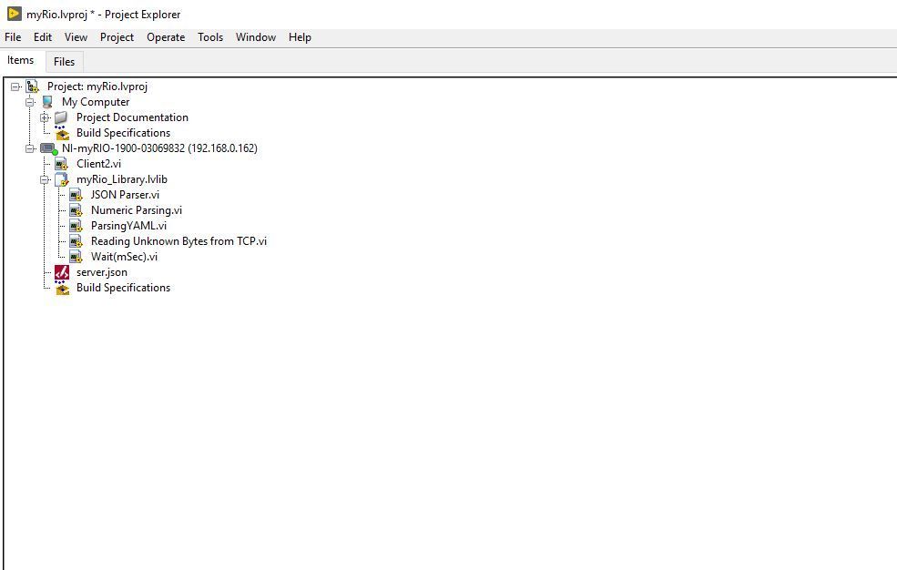Select the 'Client2.vi' label
This screenshot has height=570, width=897.
99,164
